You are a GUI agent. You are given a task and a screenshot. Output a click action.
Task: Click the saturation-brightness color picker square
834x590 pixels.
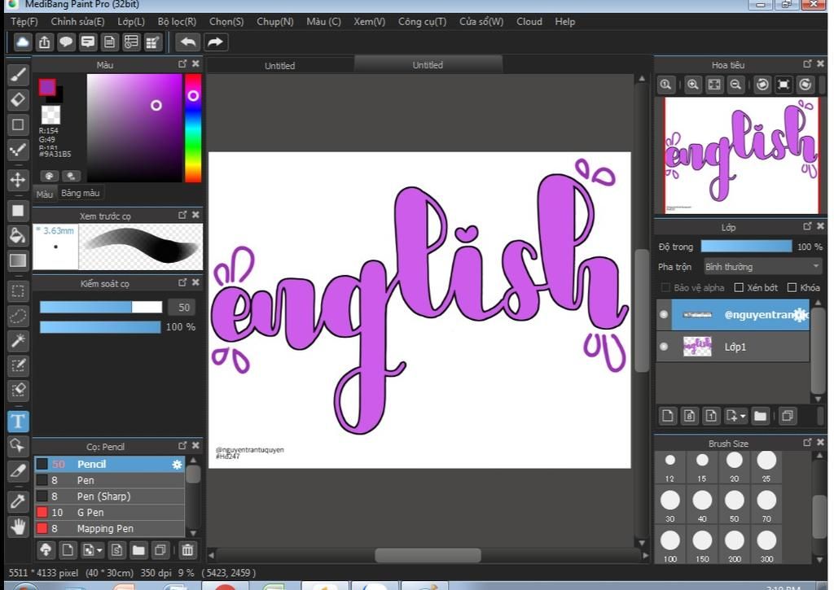coord(134,128)
